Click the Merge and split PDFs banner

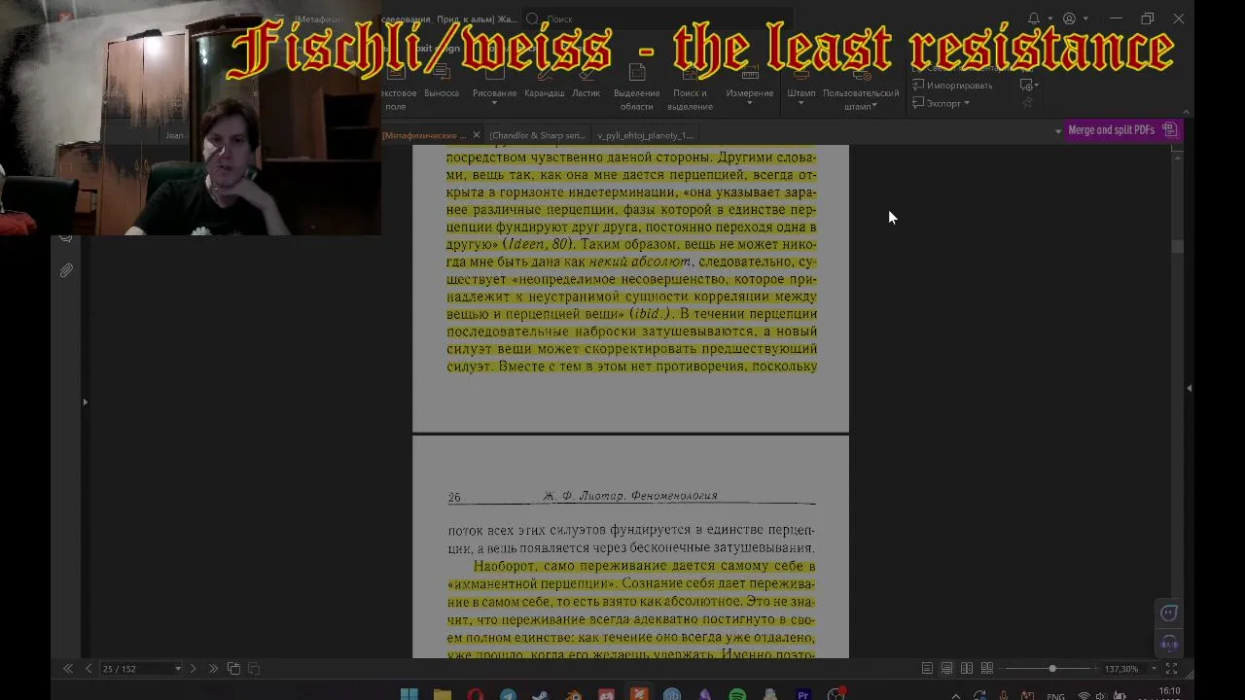tap(1122, 130)
